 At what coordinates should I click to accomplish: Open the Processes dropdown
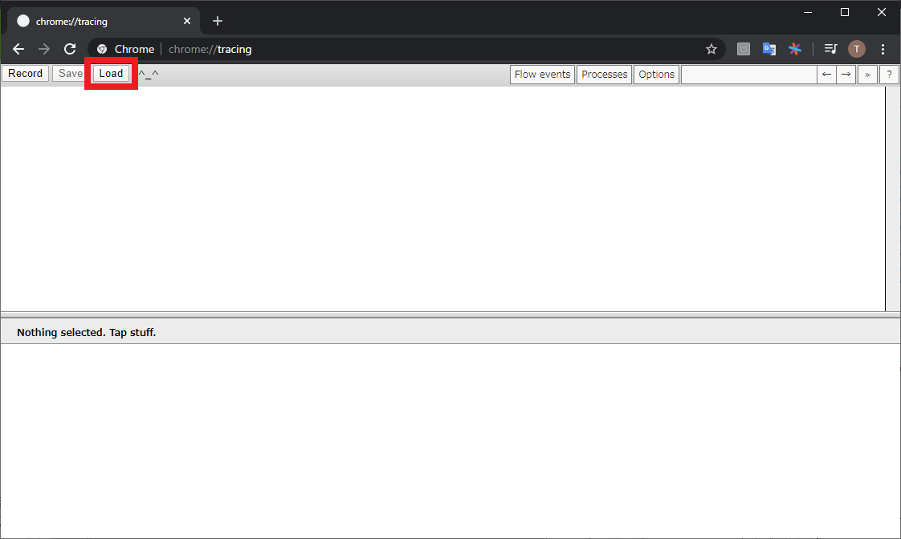click(x=604, y=75)
